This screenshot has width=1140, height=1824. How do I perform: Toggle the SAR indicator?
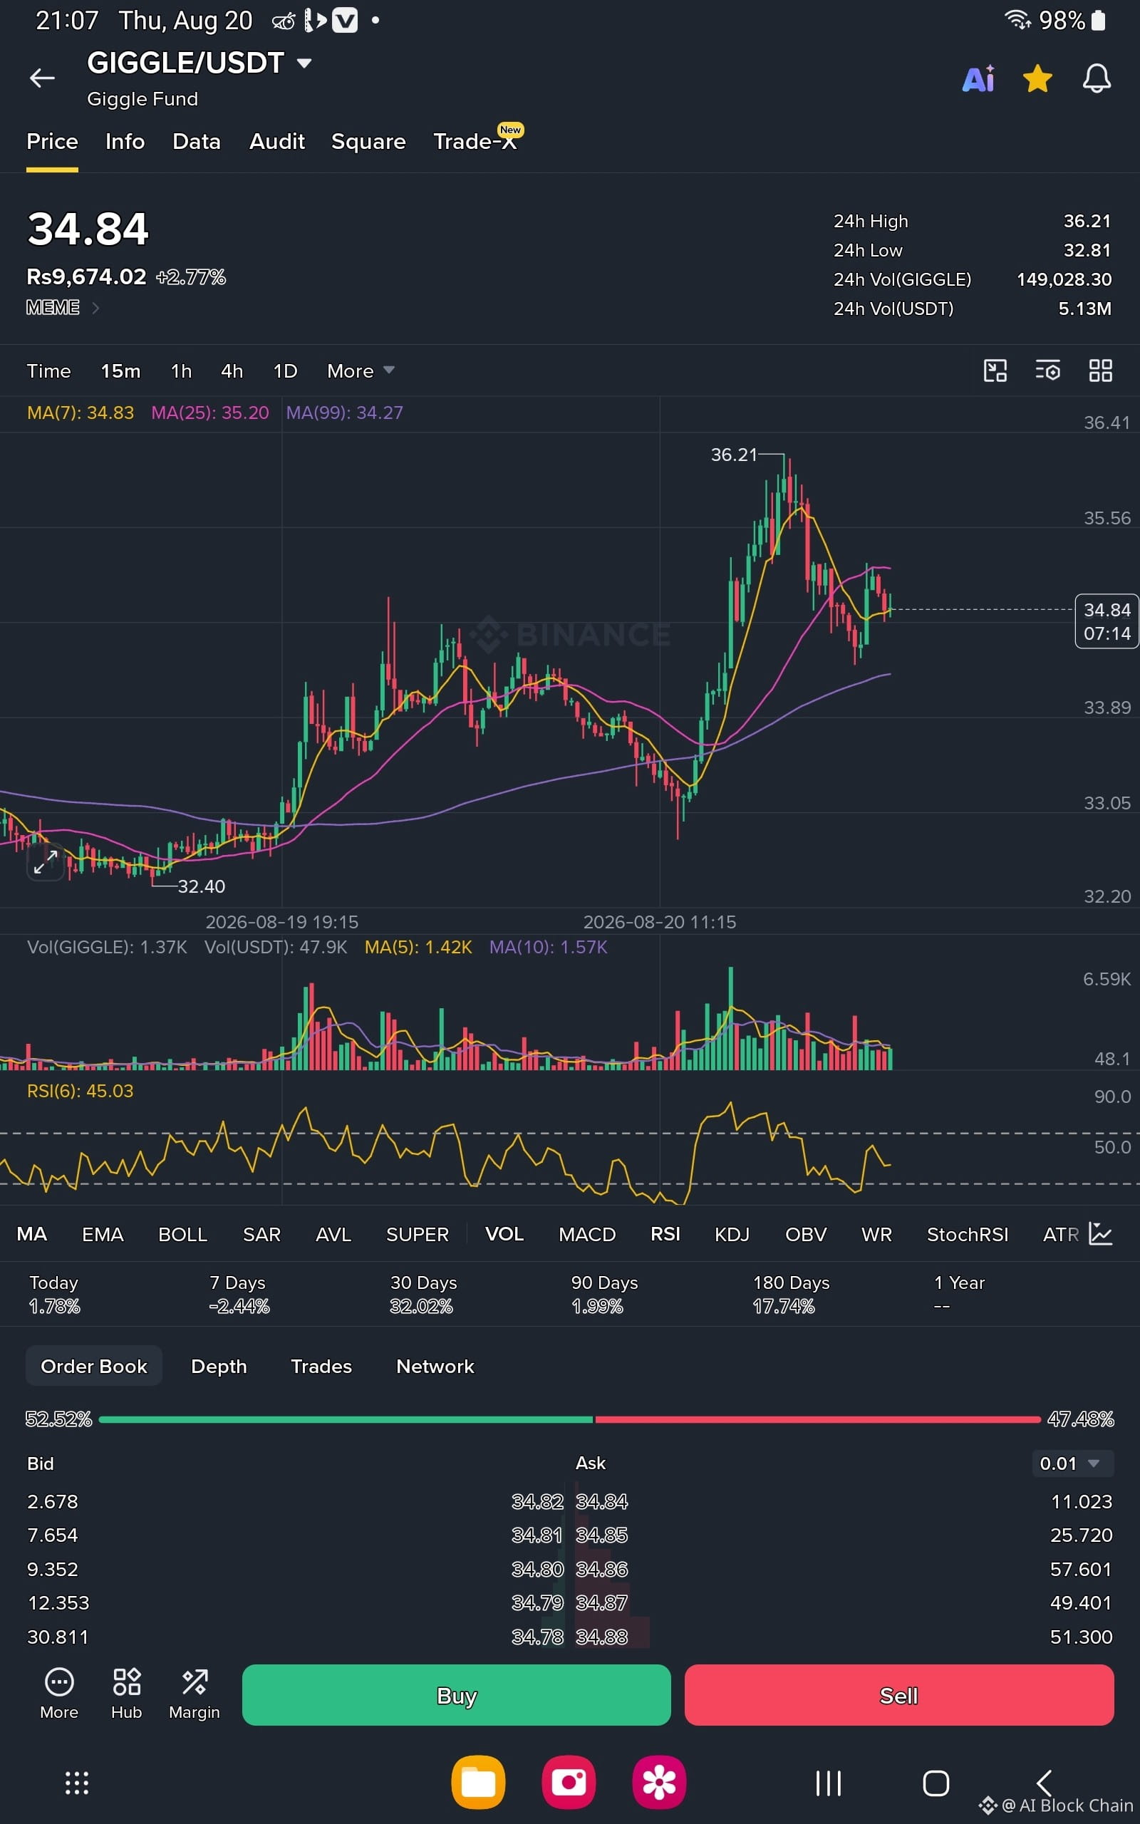tap(261, 1234)
